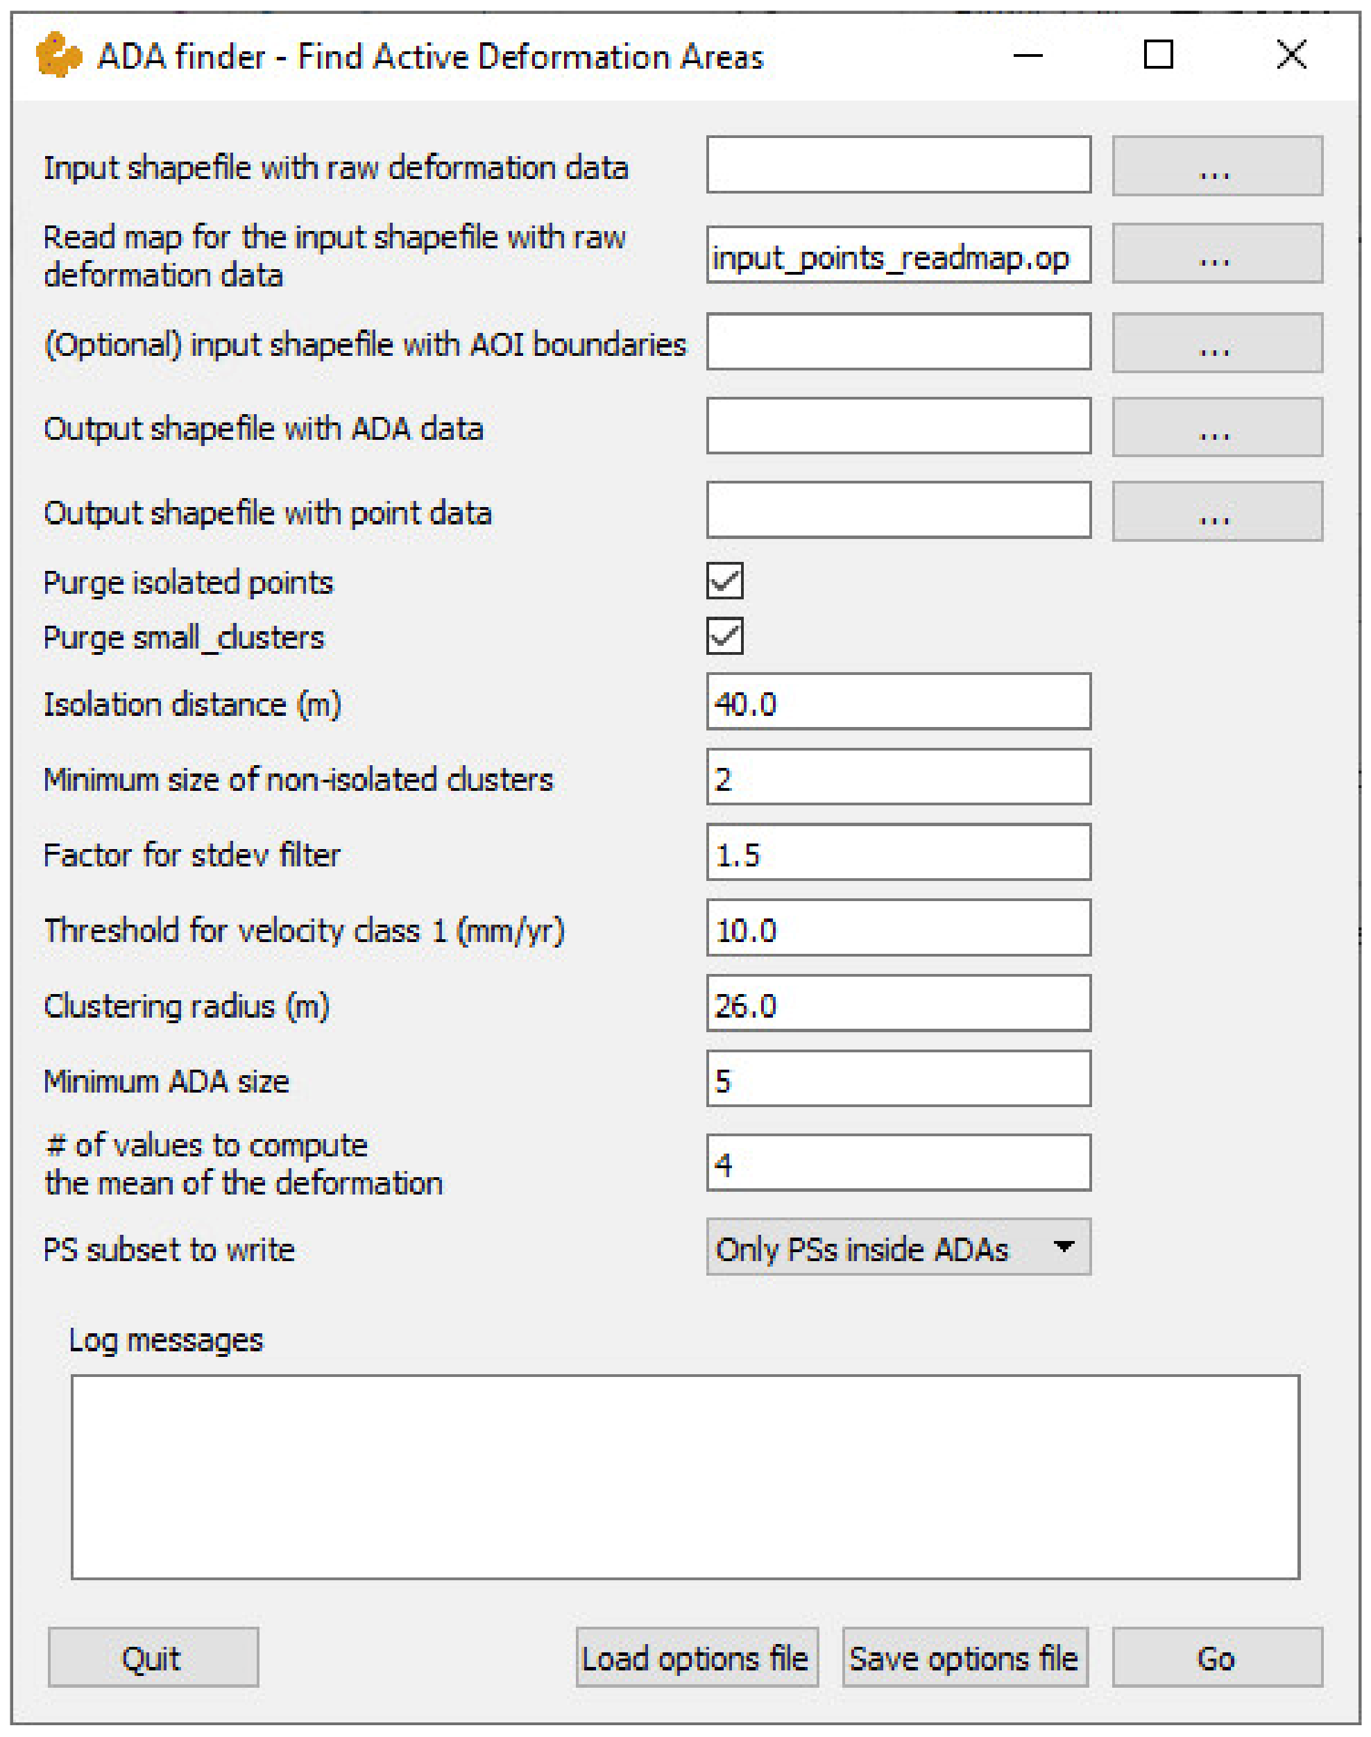Click Load options file button
This screenshot has width=1371, height=1737.
pos(696,1657)
